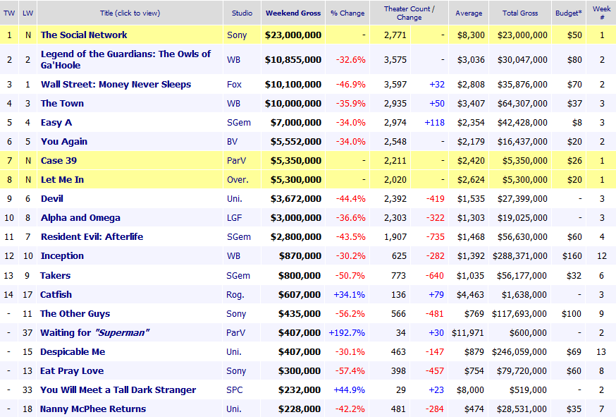The height and width of the screenshot is (417, 616).
Task: Open The Town movie page
Action: tap(62, 104)
